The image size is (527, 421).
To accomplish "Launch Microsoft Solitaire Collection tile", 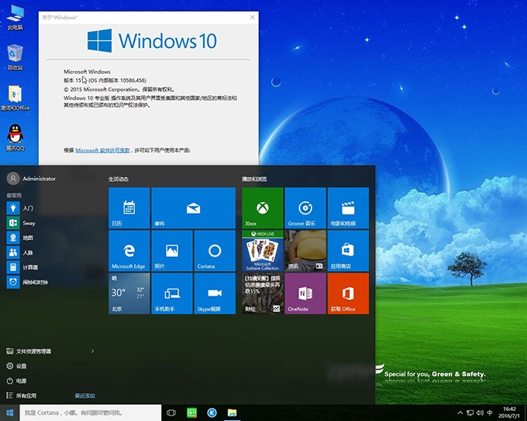I will click(263, 250).
